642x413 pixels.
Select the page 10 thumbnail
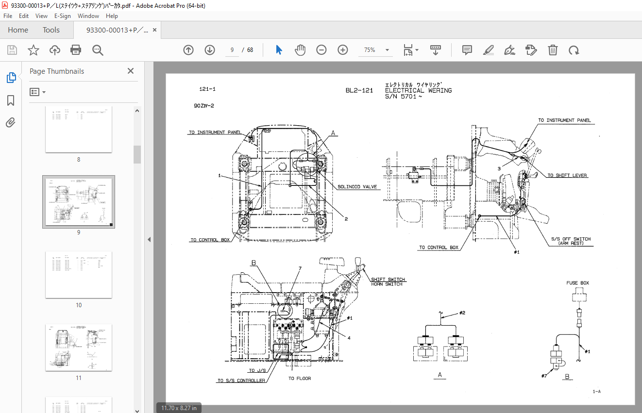point(79,275)
